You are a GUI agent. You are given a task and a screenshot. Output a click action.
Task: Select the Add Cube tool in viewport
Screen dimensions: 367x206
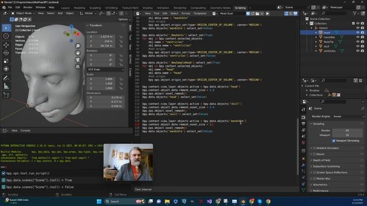[x=6, y=95]
